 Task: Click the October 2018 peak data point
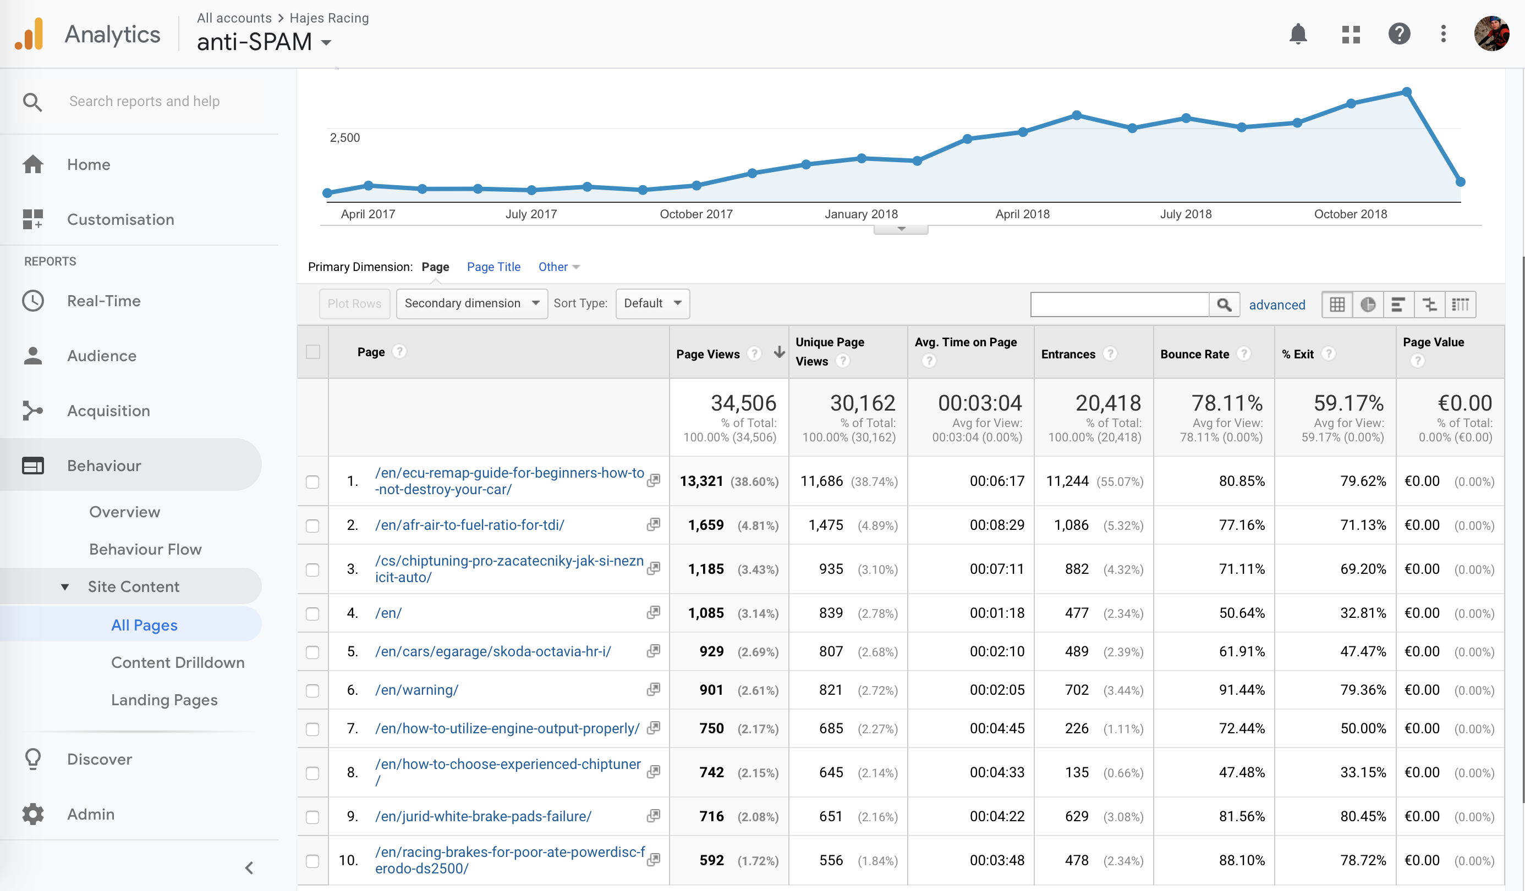(x=1406, y=92)
